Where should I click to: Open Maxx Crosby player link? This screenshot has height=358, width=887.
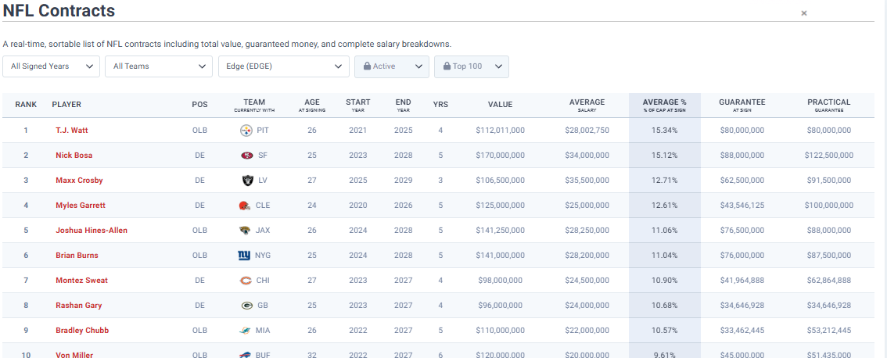pos(79,181)
